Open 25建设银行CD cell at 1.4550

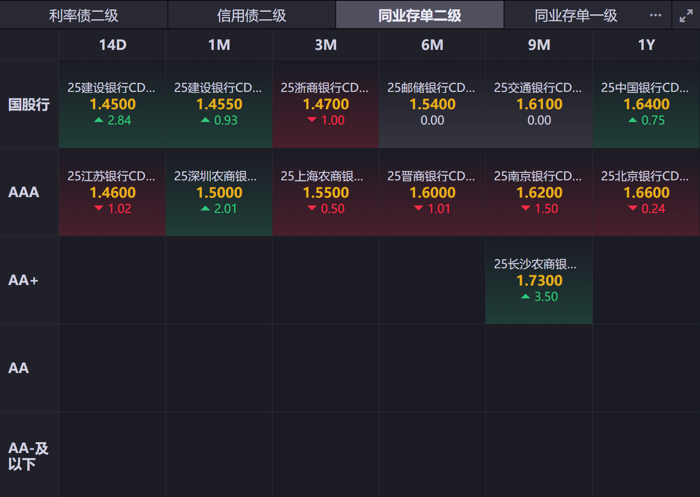(x=219, y=104)
